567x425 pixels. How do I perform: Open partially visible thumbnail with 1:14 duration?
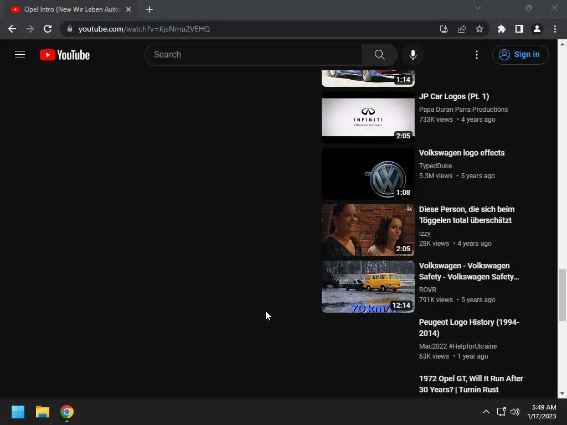368,79
